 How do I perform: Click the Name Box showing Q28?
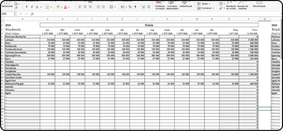[8, 13]
